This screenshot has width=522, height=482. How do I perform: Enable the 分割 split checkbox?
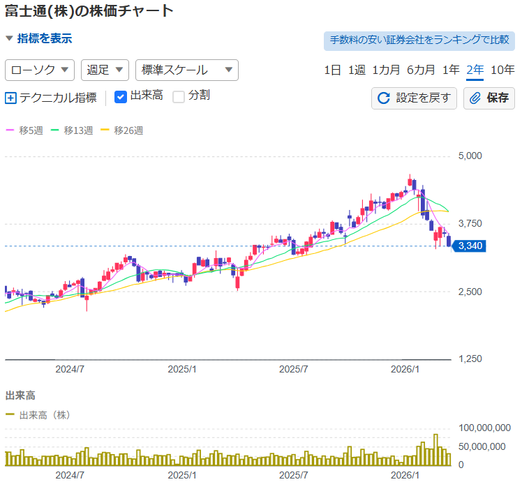point(179,96)
